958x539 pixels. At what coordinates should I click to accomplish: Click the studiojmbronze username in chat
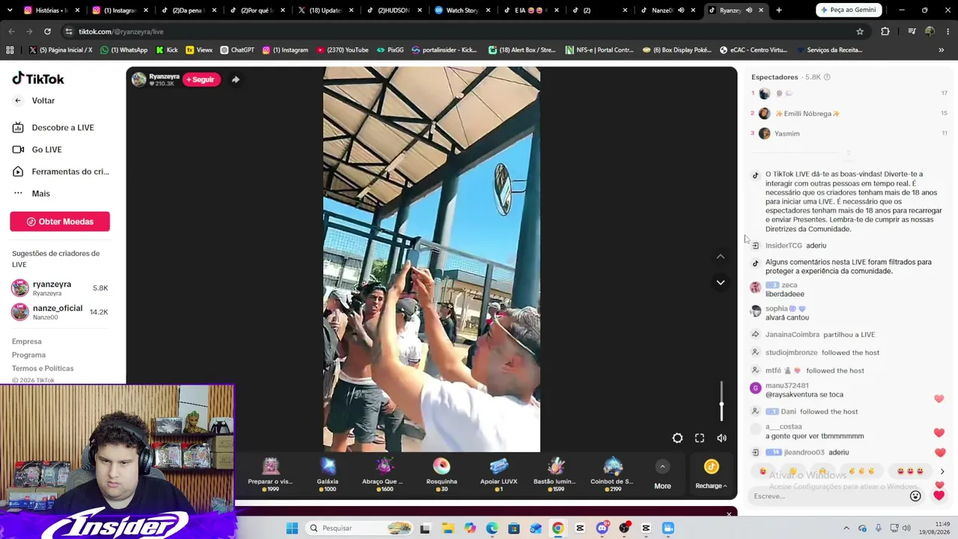791,353
